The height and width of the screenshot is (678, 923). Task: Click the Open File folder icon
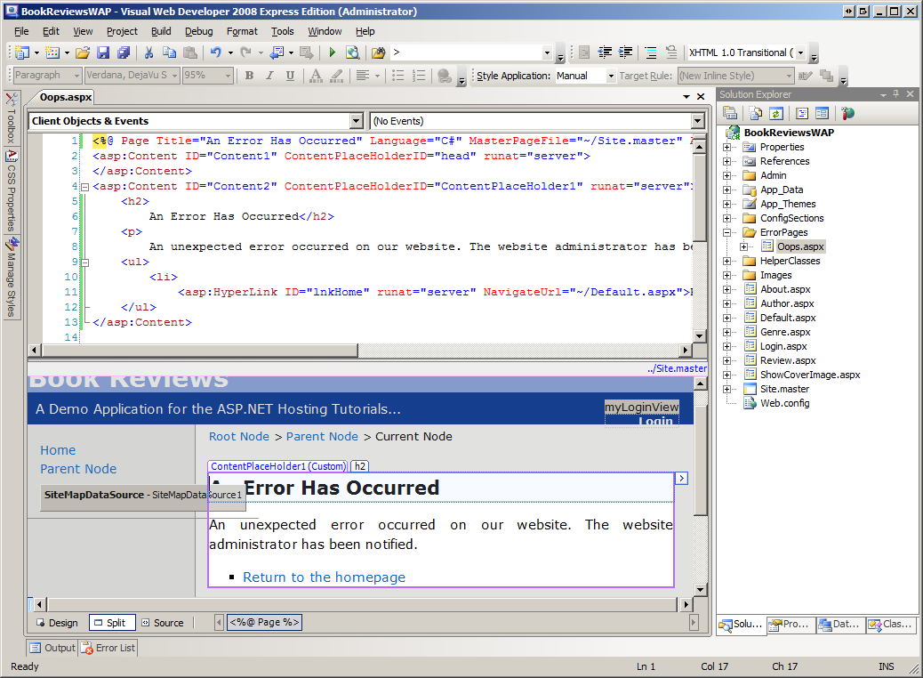click(x=82, y=52)
